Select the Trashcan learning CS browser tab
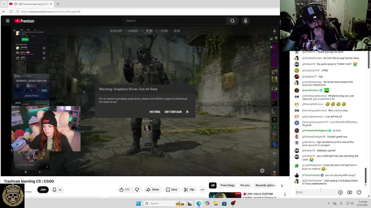371x208 pixels. click(x=31, y=4)
